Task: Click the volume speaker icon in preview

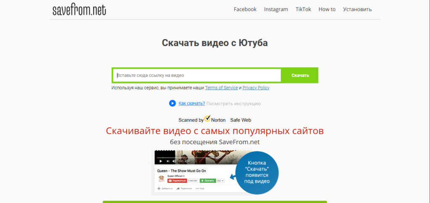Action: (x=174, y=161)
